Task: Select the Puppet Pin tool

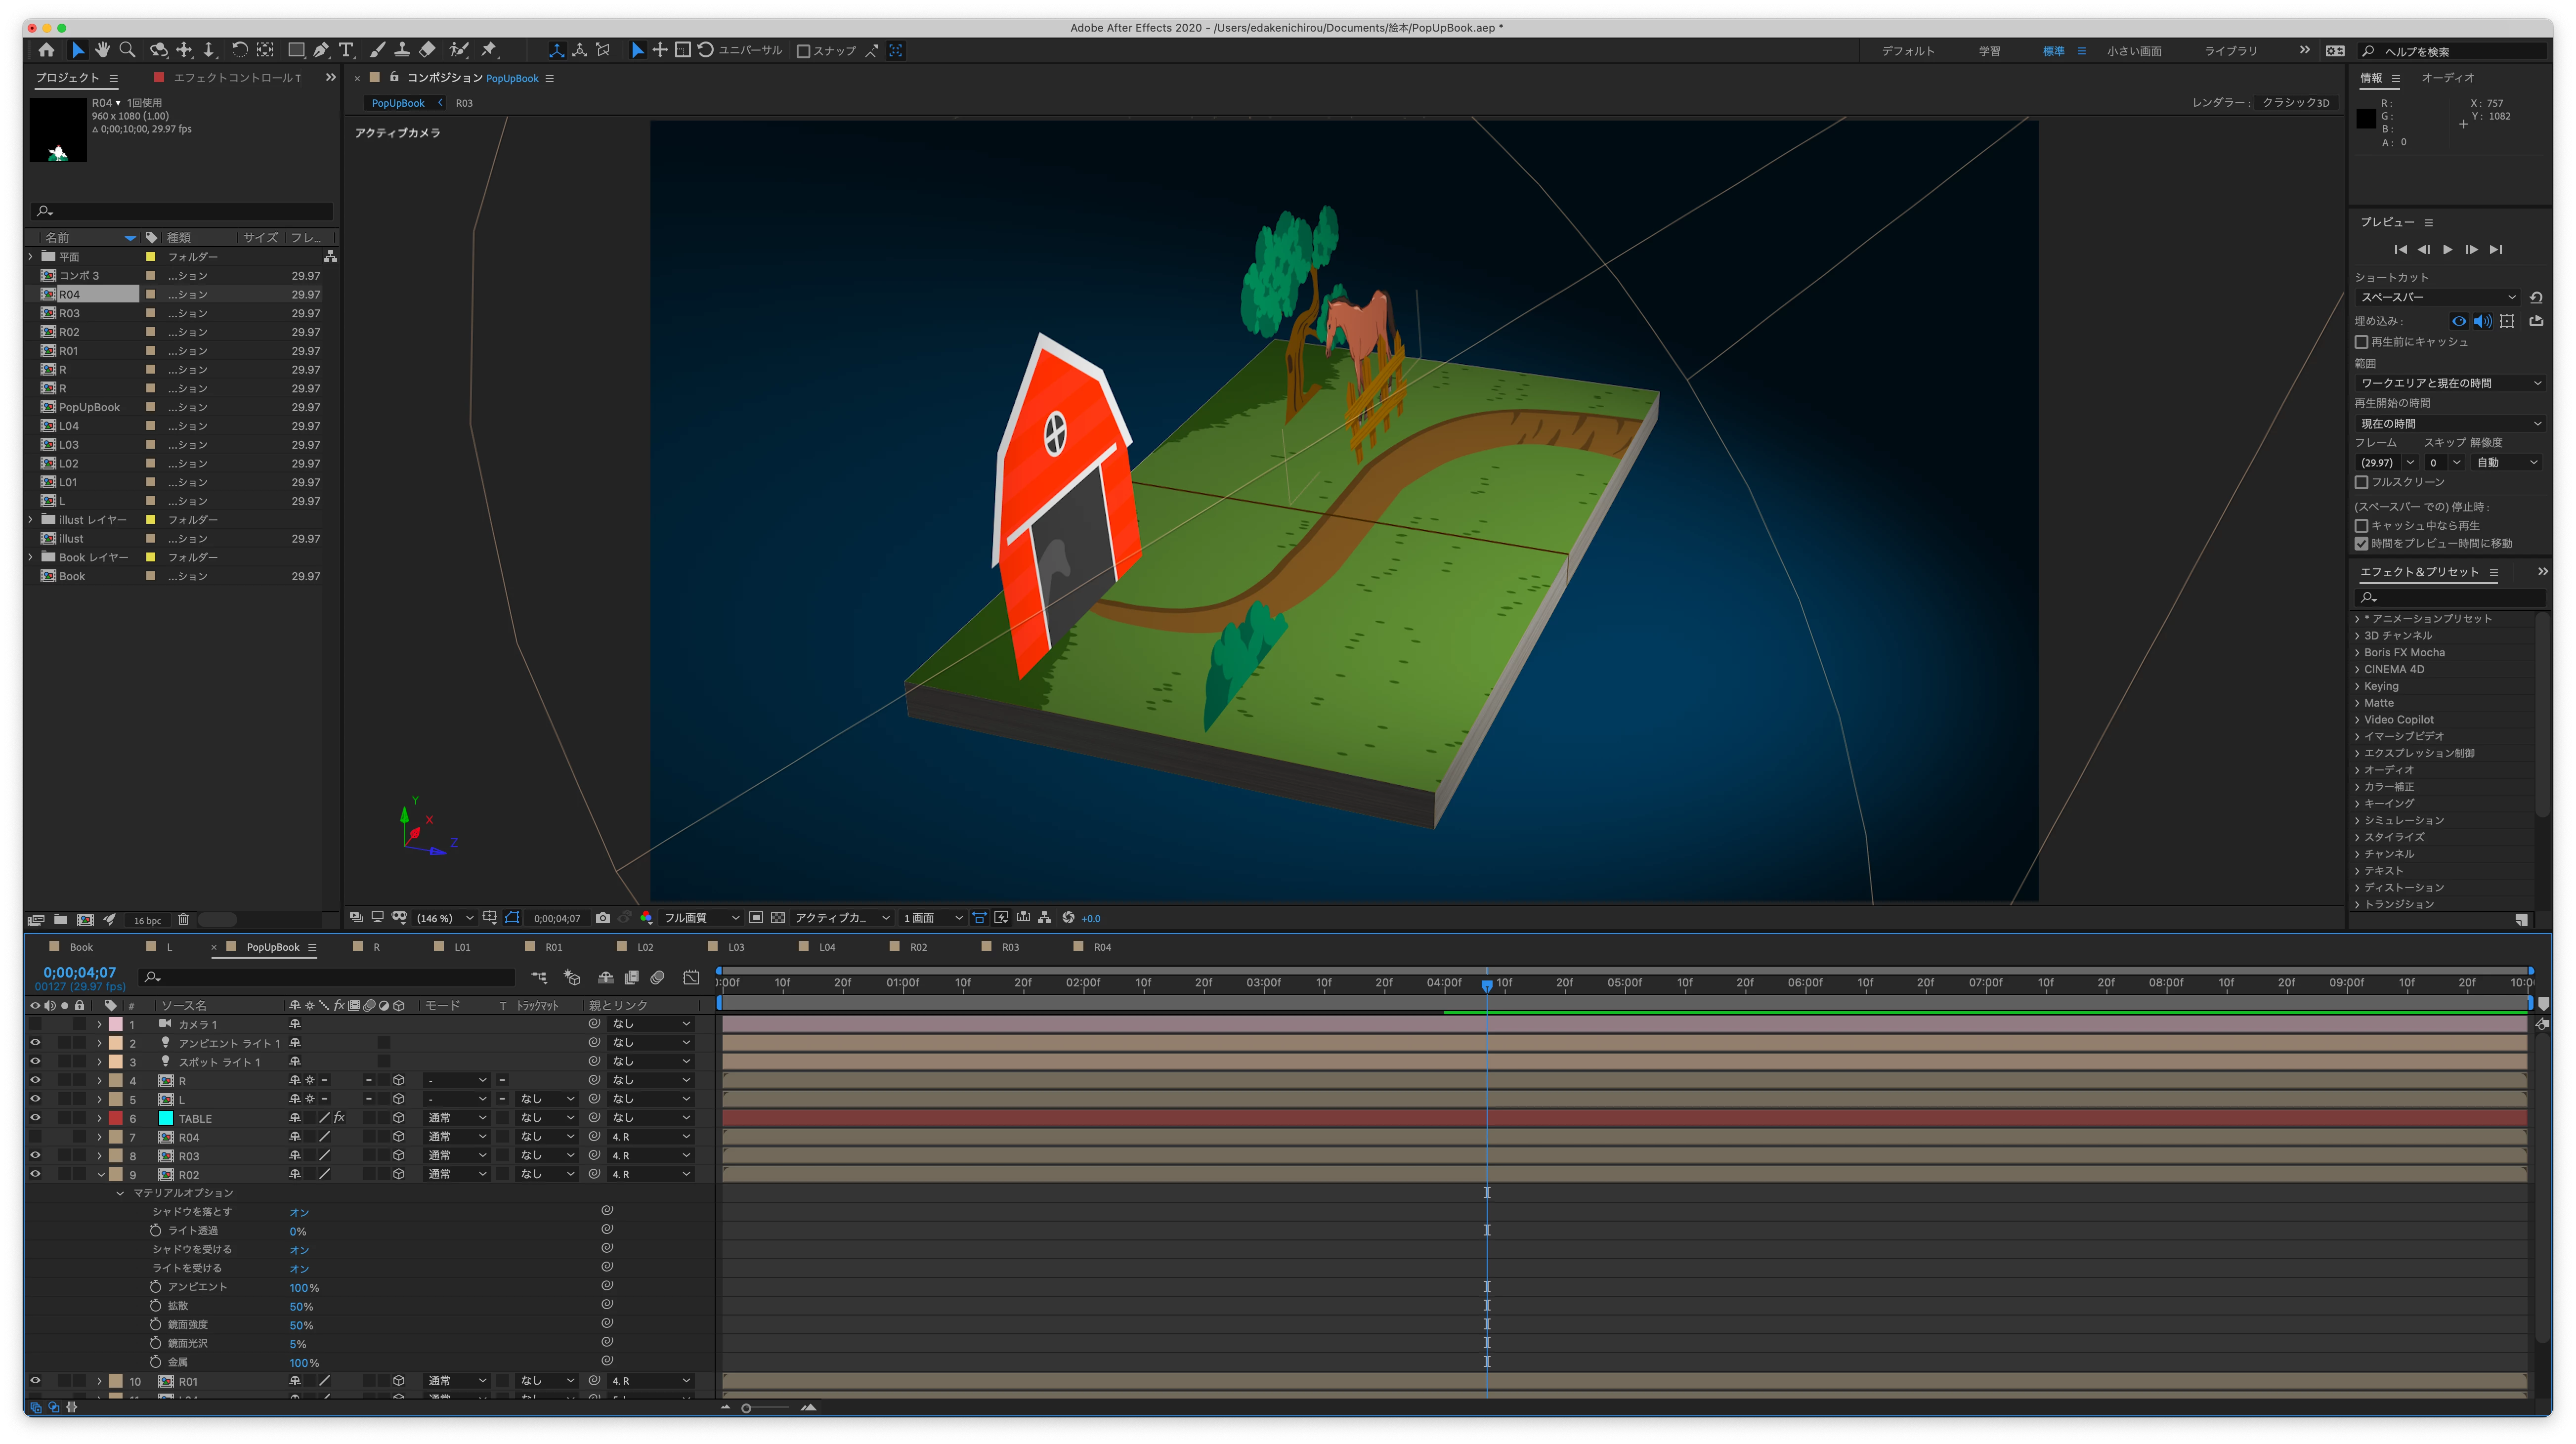Action: [x=489, y=50]
